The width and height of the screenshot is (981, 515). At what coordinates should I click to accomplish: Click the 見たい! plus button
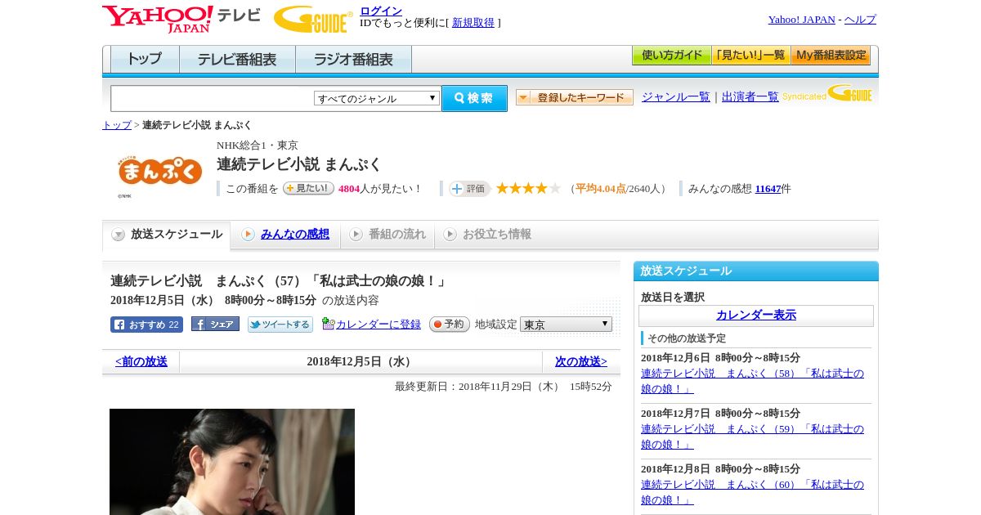coord(308,188)
